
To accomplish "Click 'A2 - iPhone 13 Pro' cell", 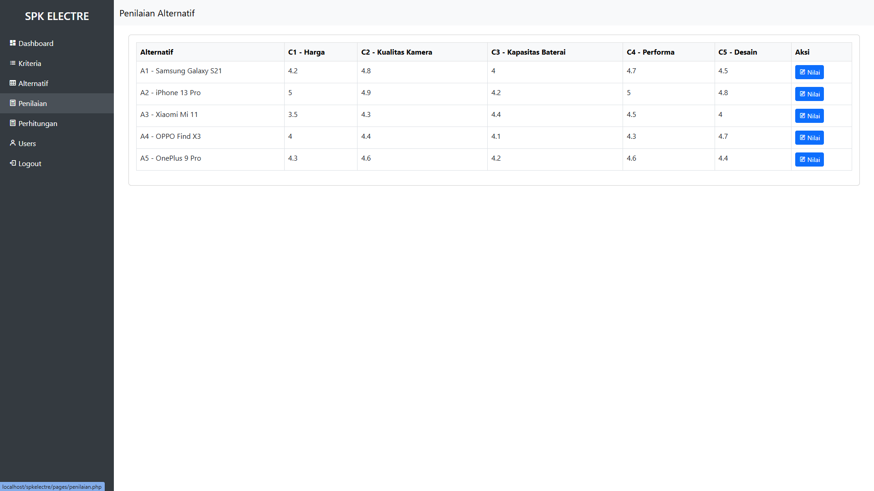I will (x=210, y=94).
